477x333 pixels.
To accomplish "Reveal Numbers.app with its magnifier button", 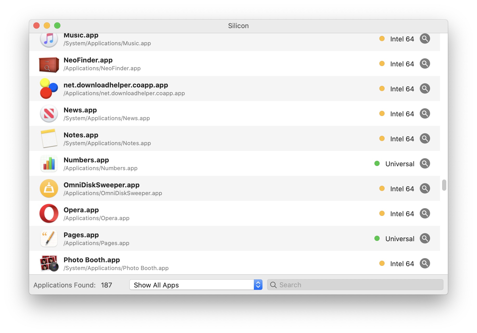I will pyautogui.click(x=425, y=164).
